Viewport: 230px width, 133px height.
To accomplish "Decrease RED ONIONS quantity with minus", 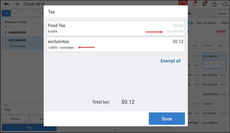I will pos(206,64).
